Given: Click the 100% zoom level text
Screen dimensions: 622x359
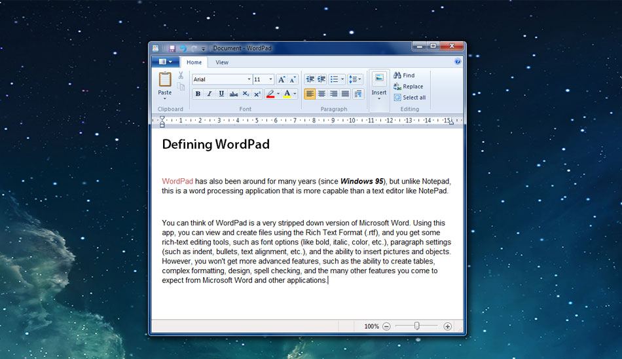Looking at the screenshot, I should (x=372, y=326).
